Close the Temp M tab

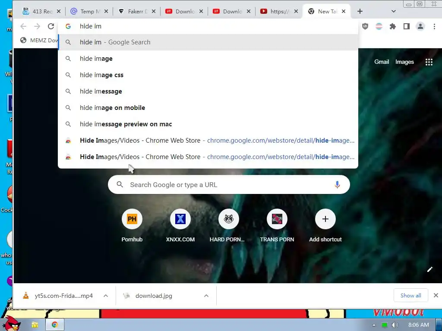coord(106,11)
